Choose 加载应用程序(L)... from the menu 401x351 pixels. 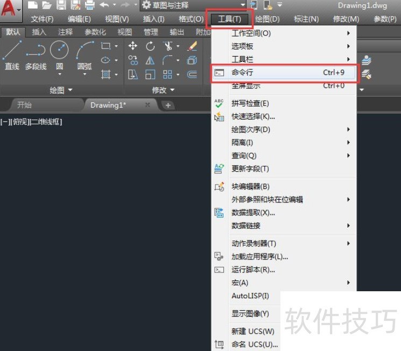[284, 256]
